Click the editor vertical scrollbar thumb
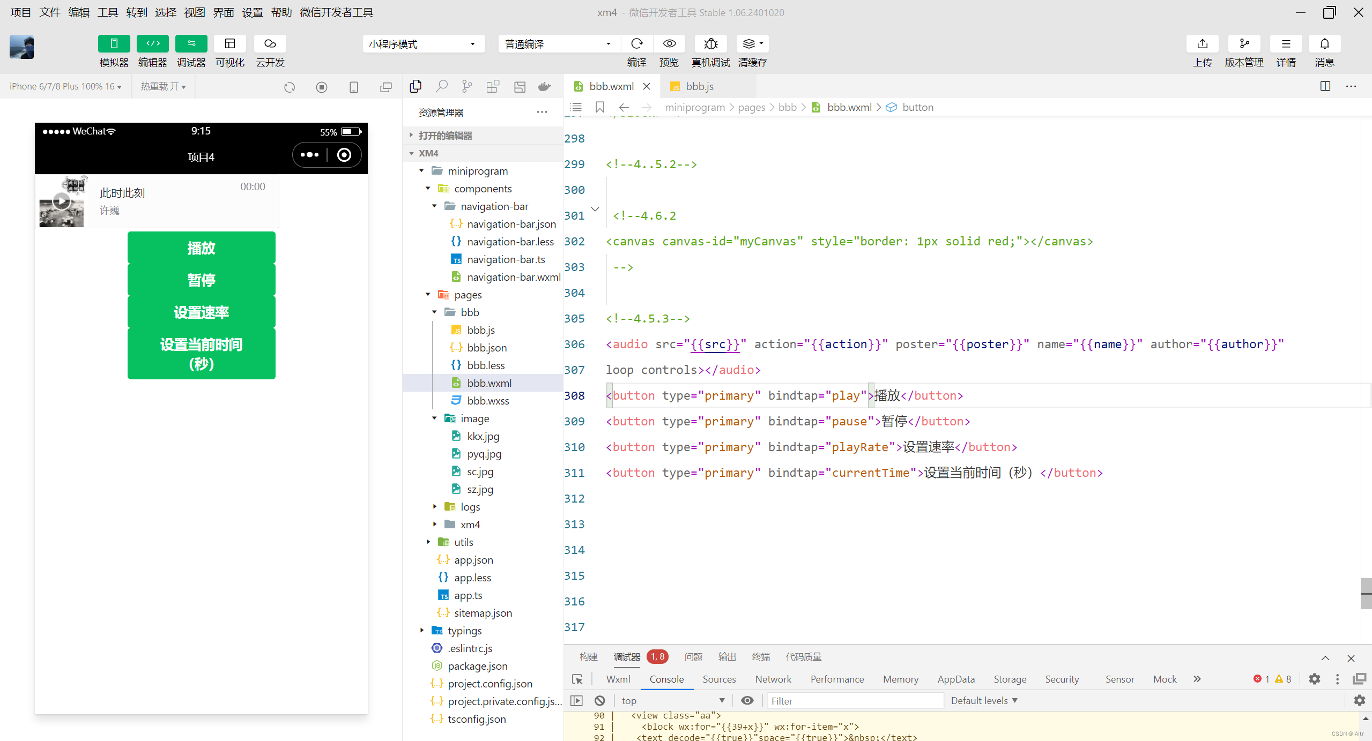The width and height of the screenshot is (1372, 741). 1366,593
